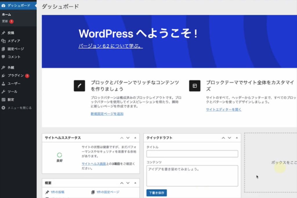Image resolution: width=297 pixels, height=198 pixels.
Task: Focus the タイトル input field
Action: click(x=192, y=154)
